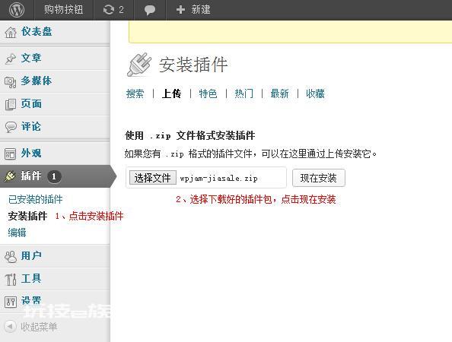Screen dimensions: 452x342
Task: Click the pushpin icon for 文章
Action: pos(11,59)
